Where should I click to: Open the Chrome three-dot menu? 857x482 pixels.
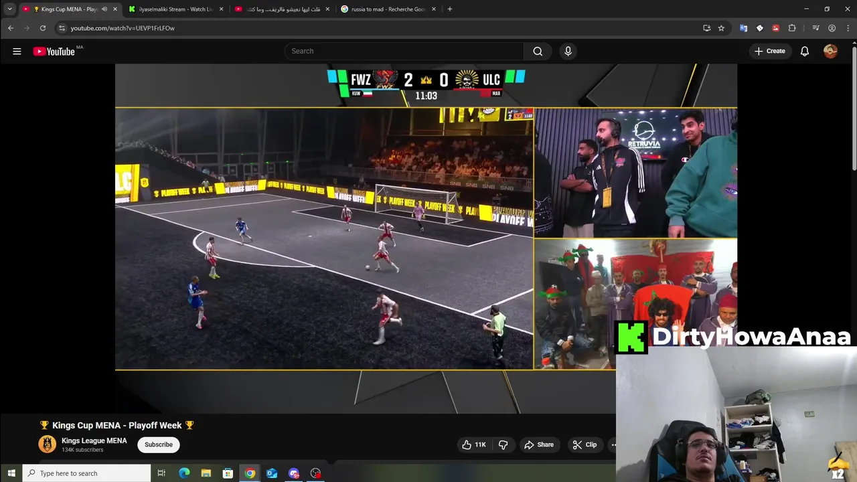coord(847,28)
